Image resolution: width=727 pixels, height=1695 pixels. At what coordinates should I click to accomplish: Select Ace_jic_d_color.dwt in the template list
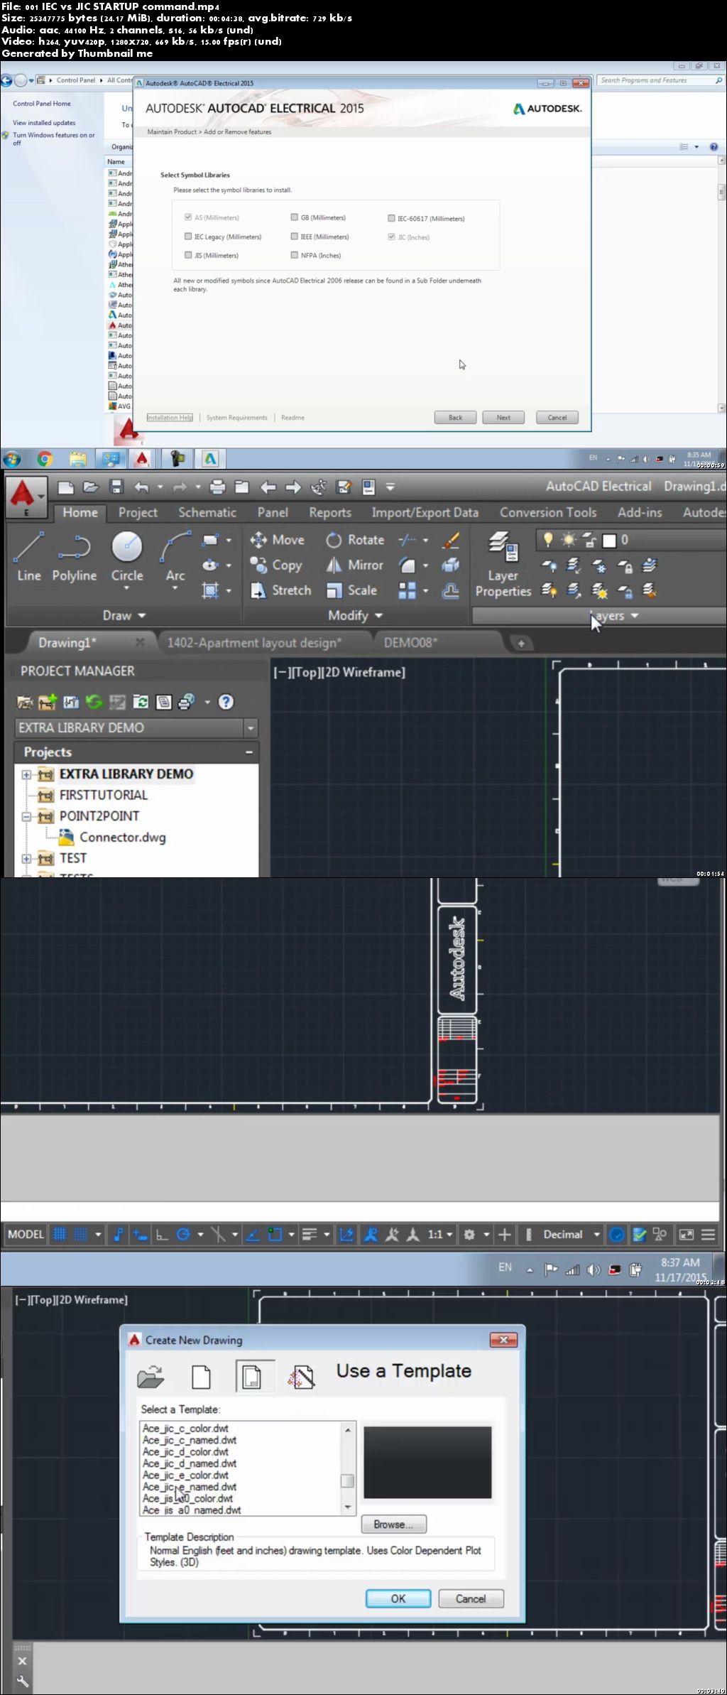click(186, 1452)
